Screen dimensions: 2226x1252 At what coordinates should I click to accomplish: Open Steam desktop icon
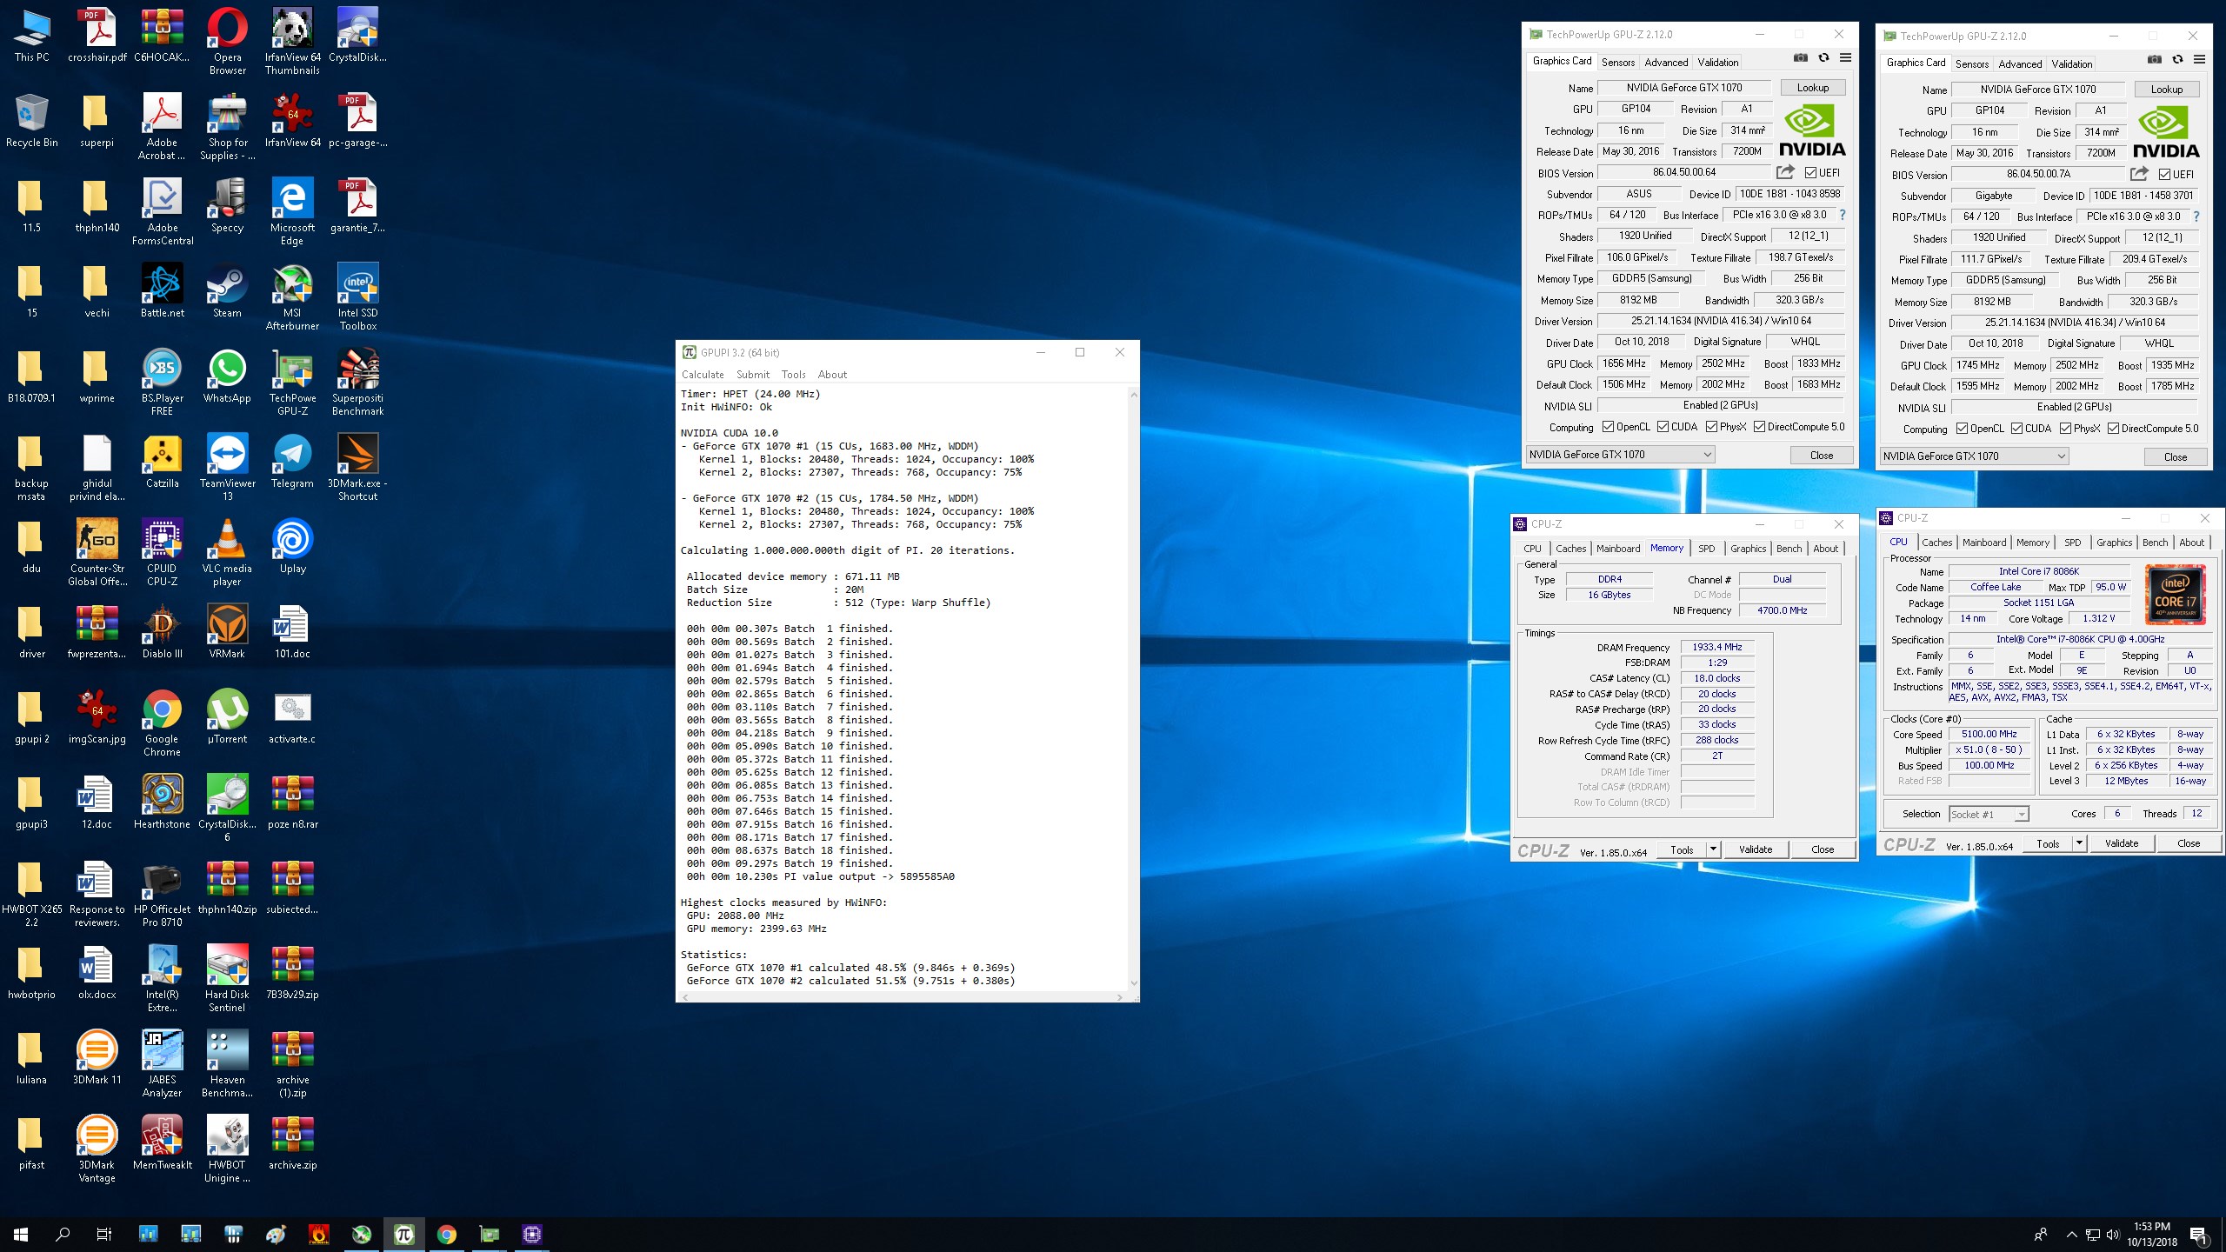pos(227,291)
